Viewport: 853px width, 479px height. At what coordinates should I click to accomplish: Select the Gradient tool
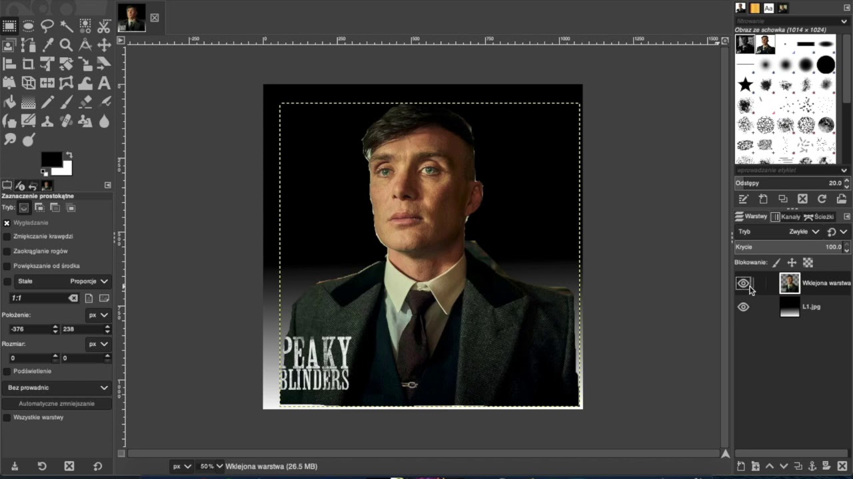pos(28,102)
